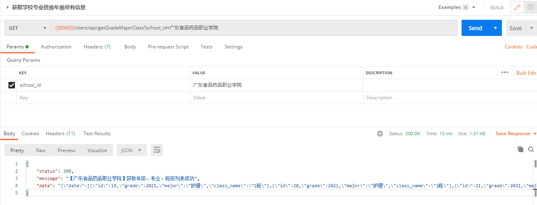Click the school_id key cell
537x205 pixels.
104,85
